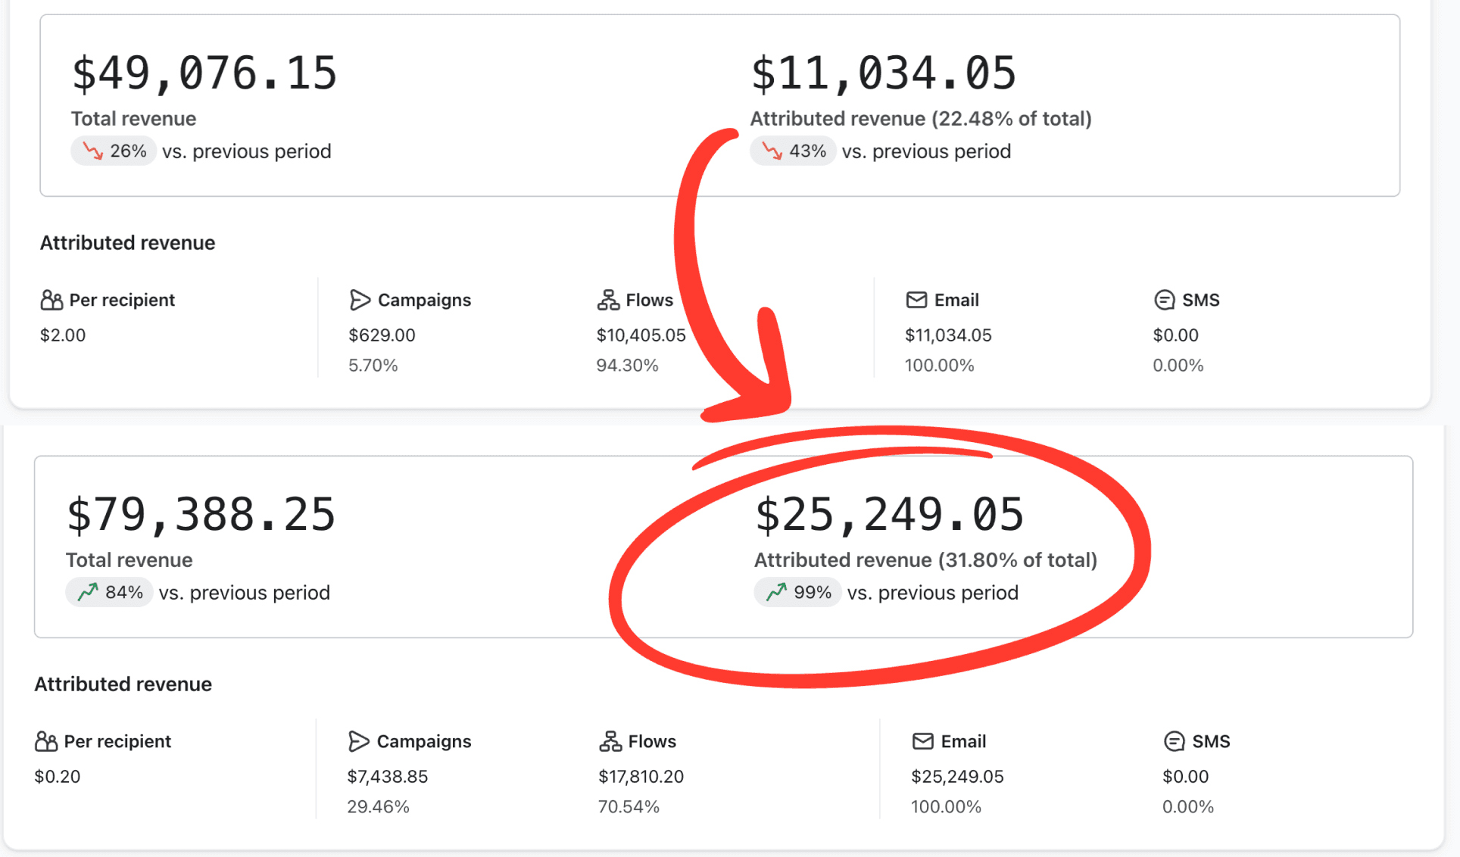Viewport: 1460px width, 857px height.
Task: Click the SMS bubble icon in lower panel
Action: pos(1175,742)
